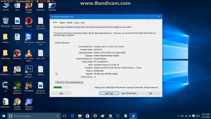Viewport: 211px width, 119px height.
Task: Stop the Bandicam recording red square
Action: (x=45, y=1)
